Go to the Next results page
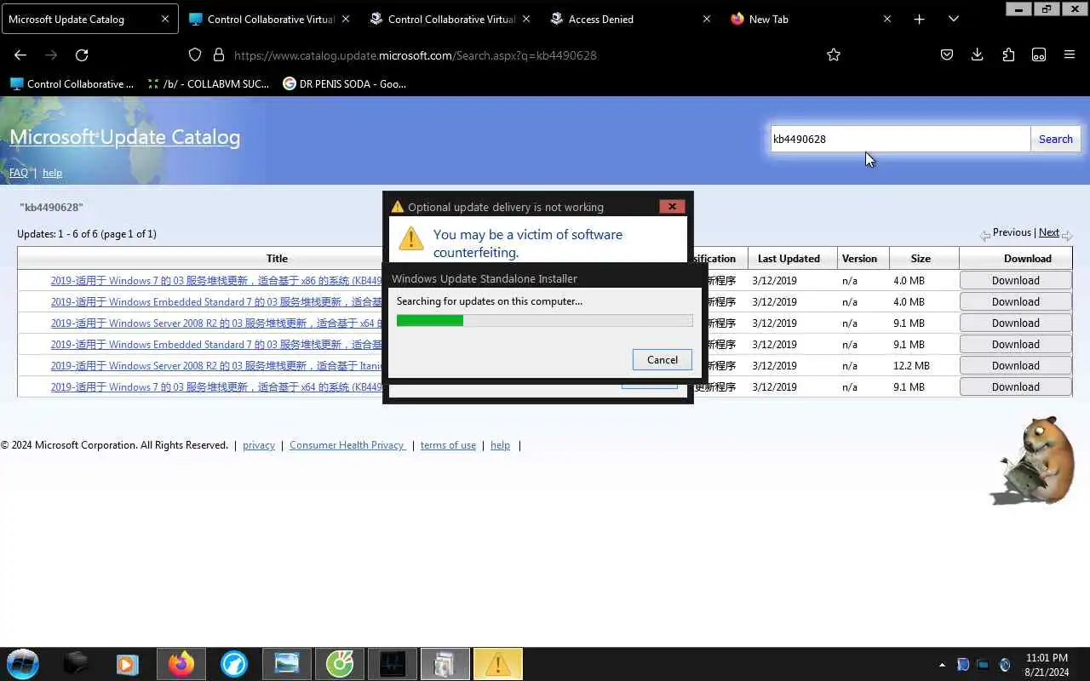 pyautogui.click(x=1049, y=232)
